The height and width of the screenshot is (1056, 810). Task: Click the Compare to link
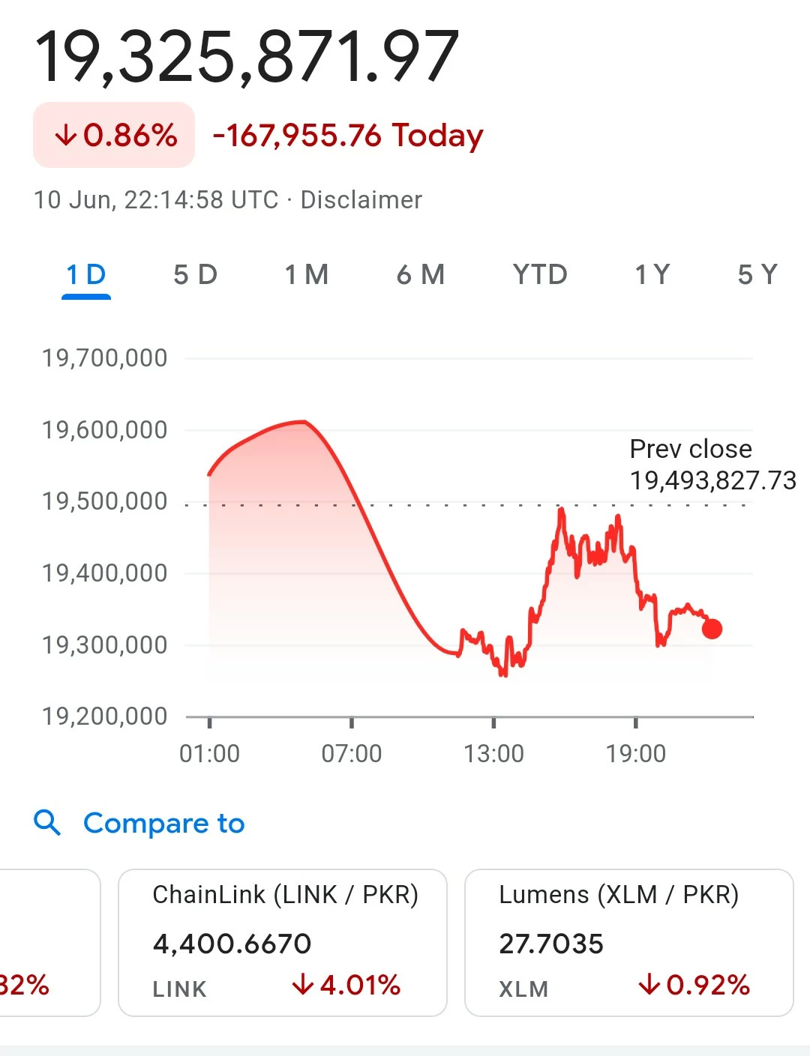[164, 823]
